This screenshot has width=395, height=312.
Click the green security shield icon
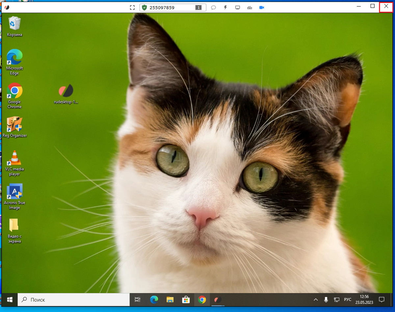point(144,7)
